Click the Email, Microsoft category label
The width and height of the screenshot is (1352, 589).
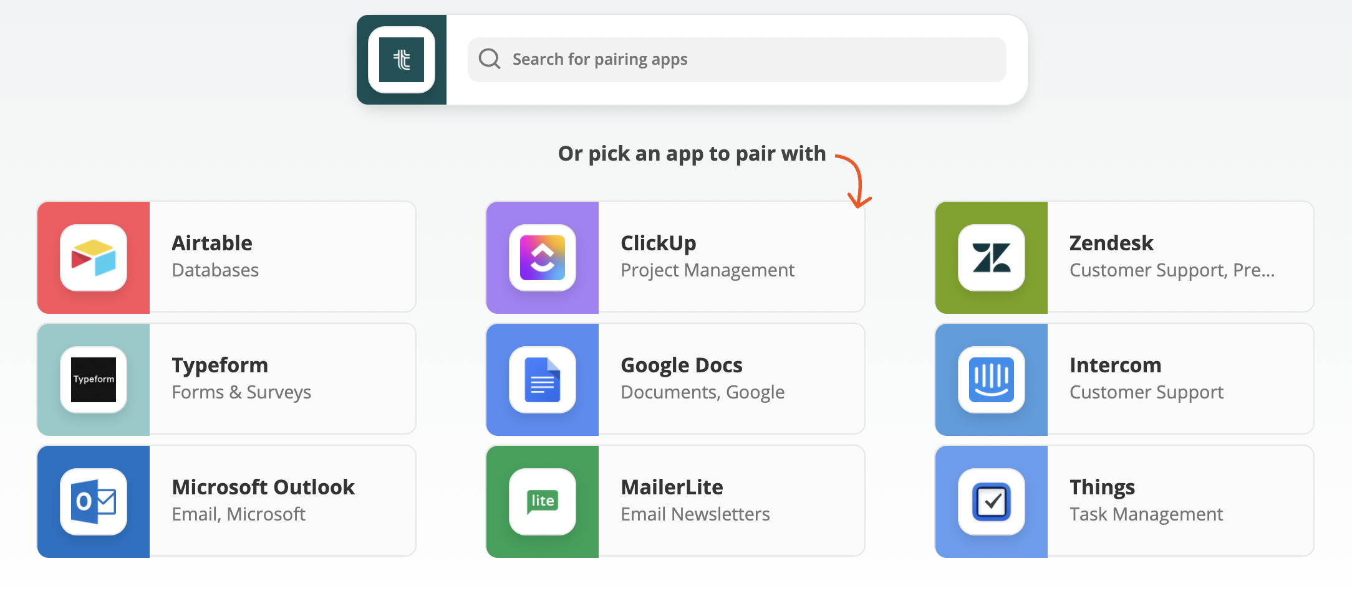pos(239,514)
